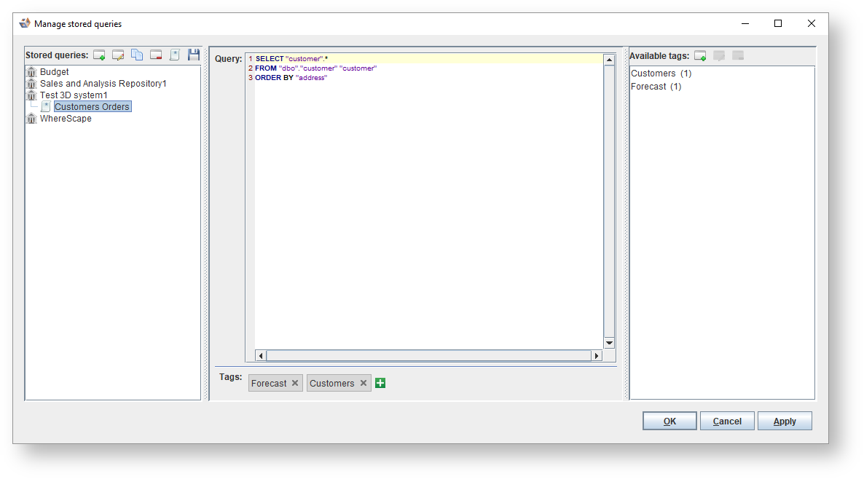Click query editor scroll up arrow
The image size is (864, 479).
click(x=609, y=60)
